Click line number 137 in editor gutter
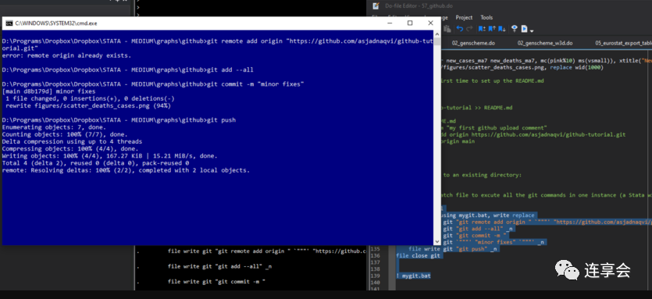Viewport: 652px width, 299px height. (376, 262)
